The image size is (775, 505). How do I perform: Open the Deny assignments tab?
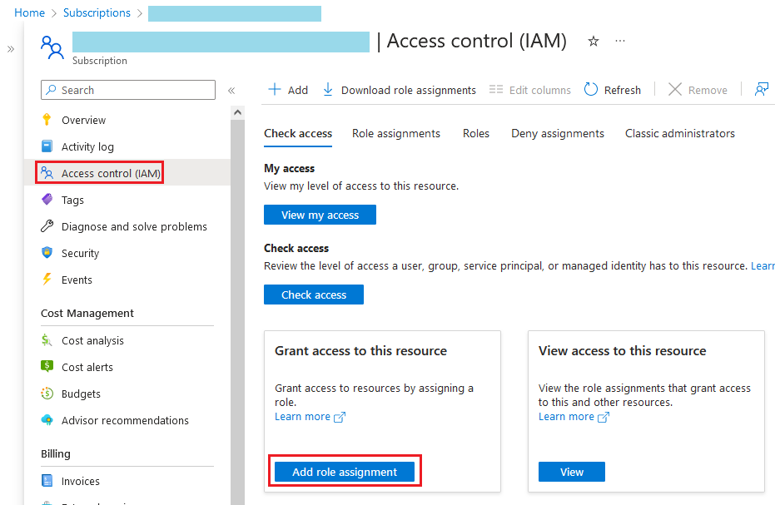[x=558, y=133]
